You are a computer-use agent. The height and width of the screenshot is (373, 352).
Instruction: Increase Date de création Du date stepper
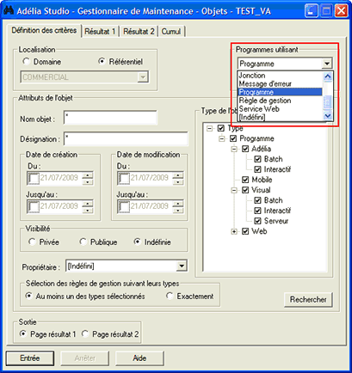[x=88, y=175]
